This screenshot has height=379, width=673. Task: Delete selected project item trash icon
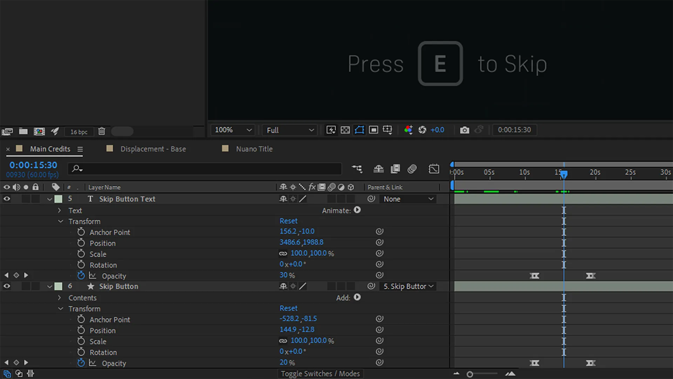102,131
